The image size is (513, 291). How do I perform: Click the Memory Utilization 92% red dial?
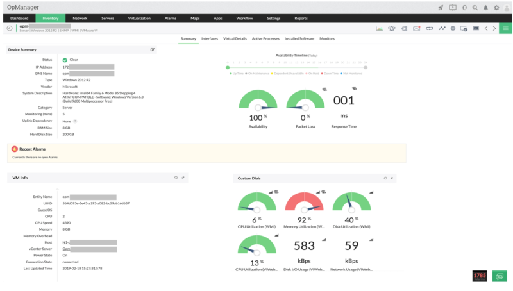click(x=304, y=202)
